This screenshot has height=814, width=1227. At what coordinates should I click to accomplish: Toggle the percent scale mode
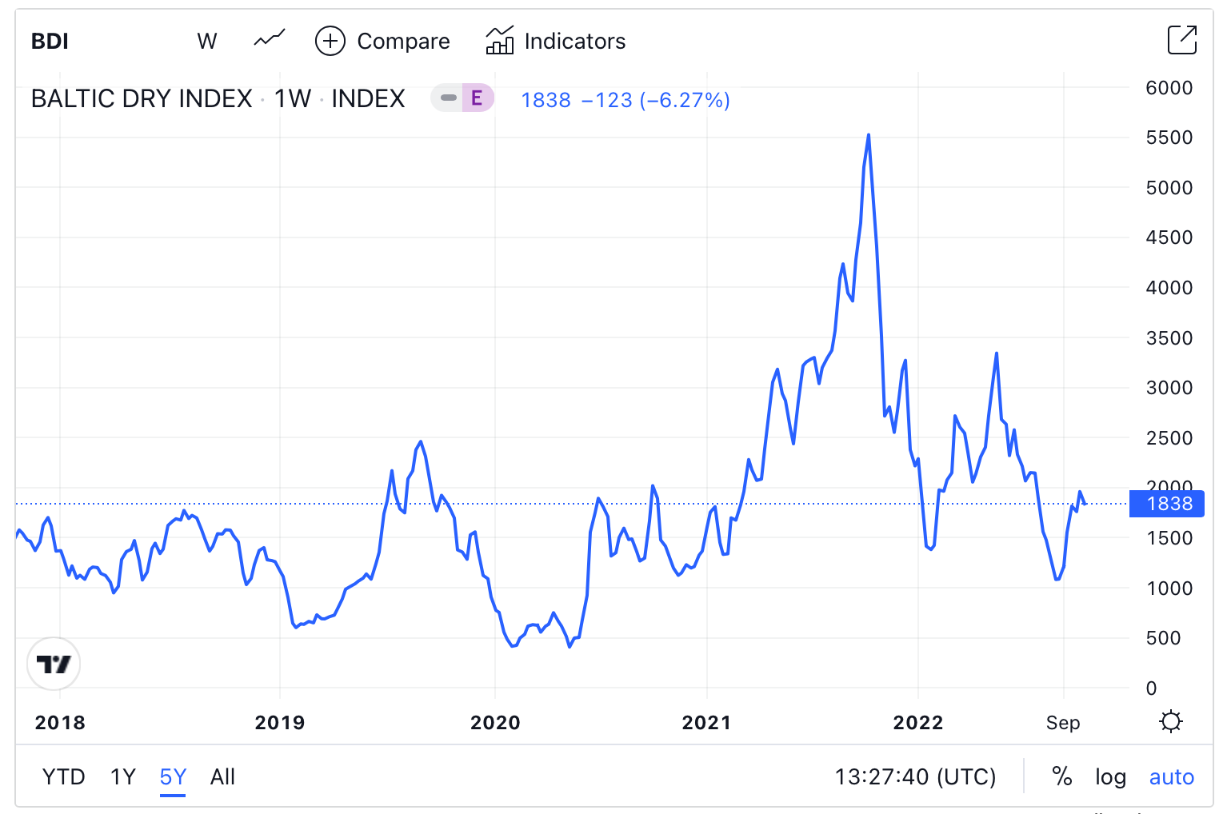point(1061,776)
